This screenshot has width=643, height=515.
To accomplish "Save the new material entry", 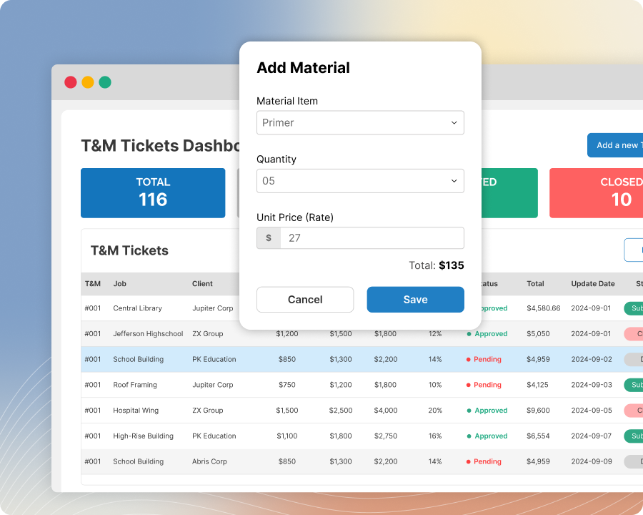I will 415,300.
